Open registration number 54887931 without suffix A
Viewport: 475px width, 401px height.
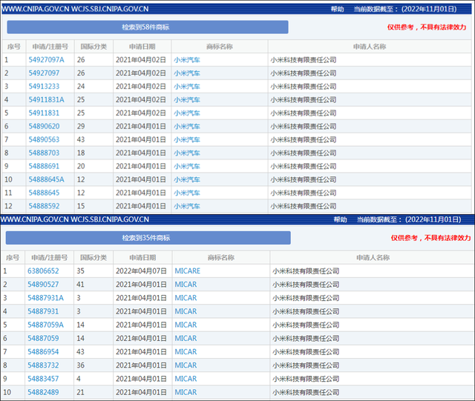pyautogui.click(x=43, y=312)
